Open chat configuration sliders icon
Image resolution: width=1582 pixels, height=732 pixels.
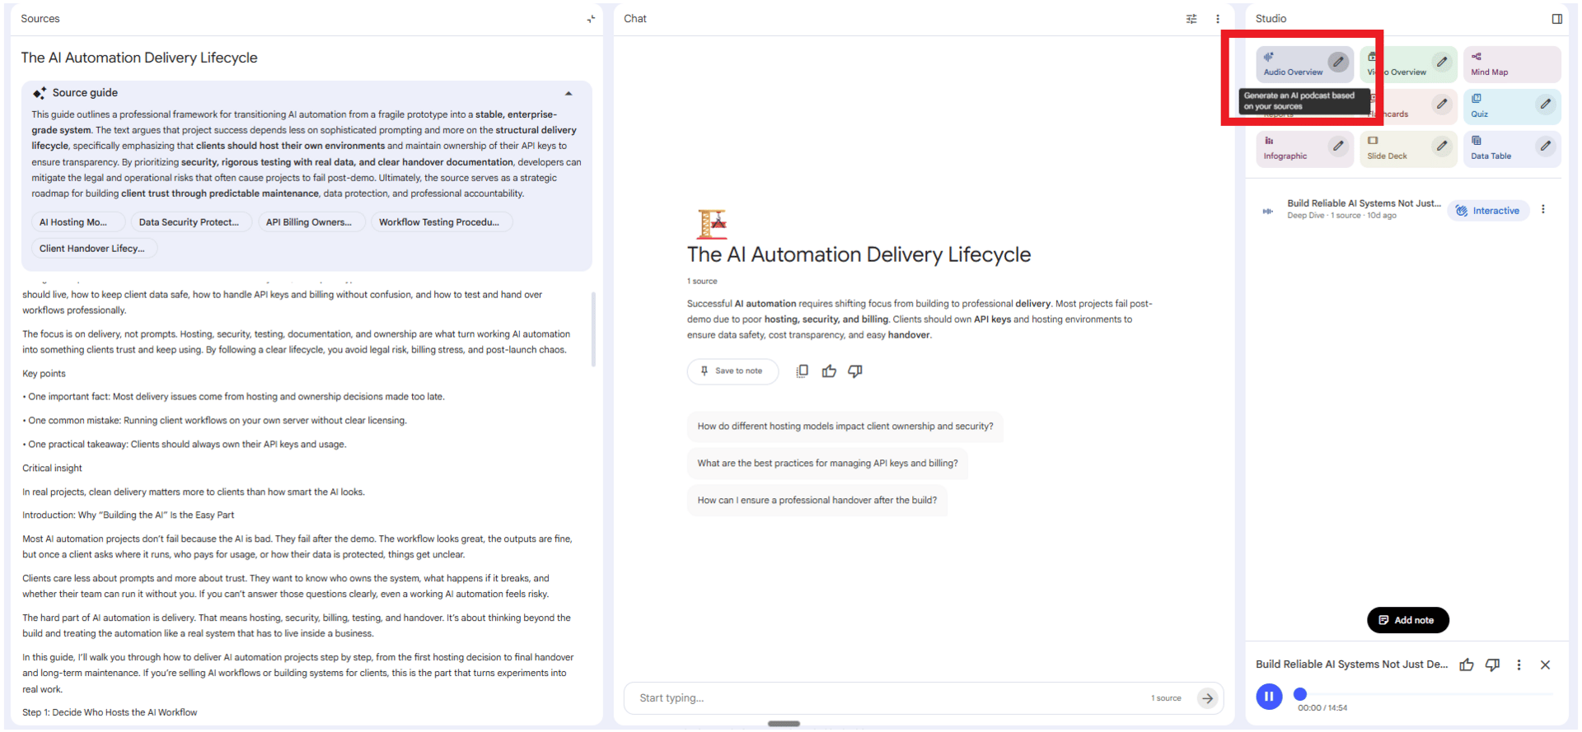(1191, 19)
